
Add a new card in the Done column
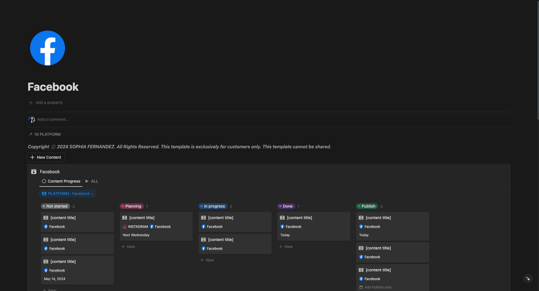[286, 247]
